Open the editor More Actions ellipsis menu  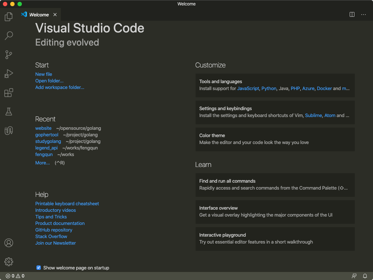point(364,15)
